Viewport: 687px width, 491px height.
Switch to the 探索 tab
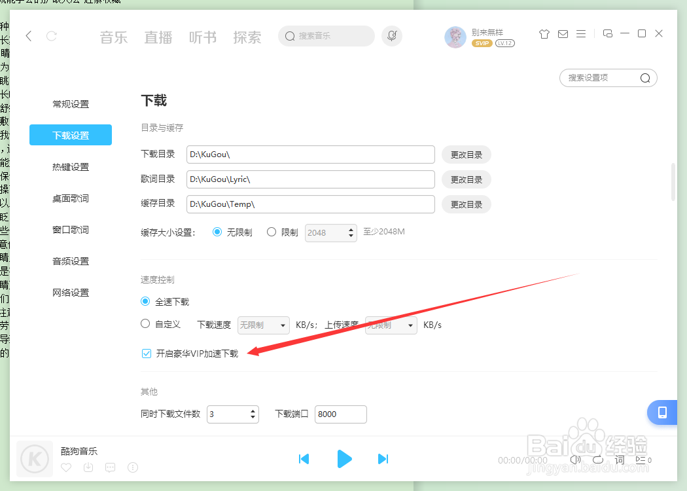pyautogui.click(x=247, y=37)
